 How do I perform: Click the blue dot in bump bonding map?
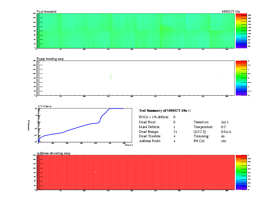click(216, 79)
